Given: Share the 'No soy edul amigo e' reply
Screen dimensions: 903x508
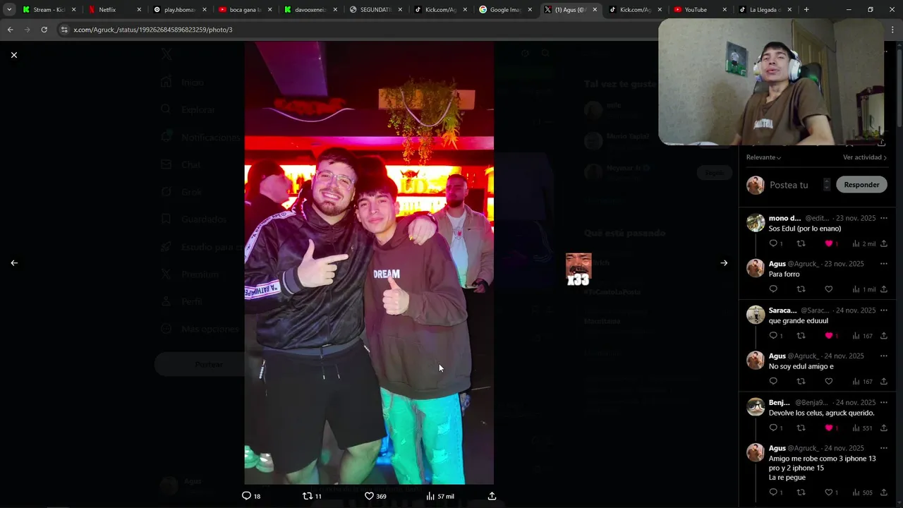Looking at the screenshot, I should tap(883, 382).
